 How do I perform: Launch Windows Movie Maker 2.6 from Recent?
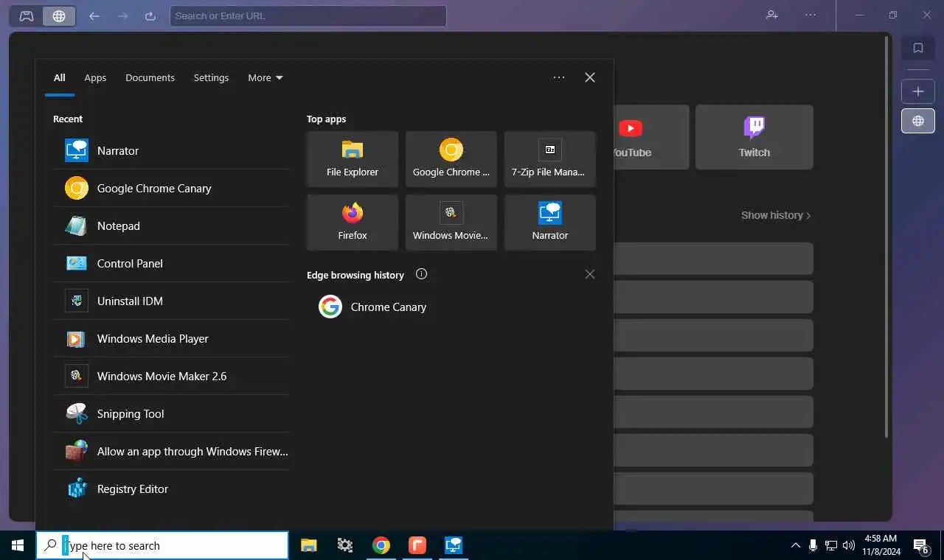coord(171,376)
